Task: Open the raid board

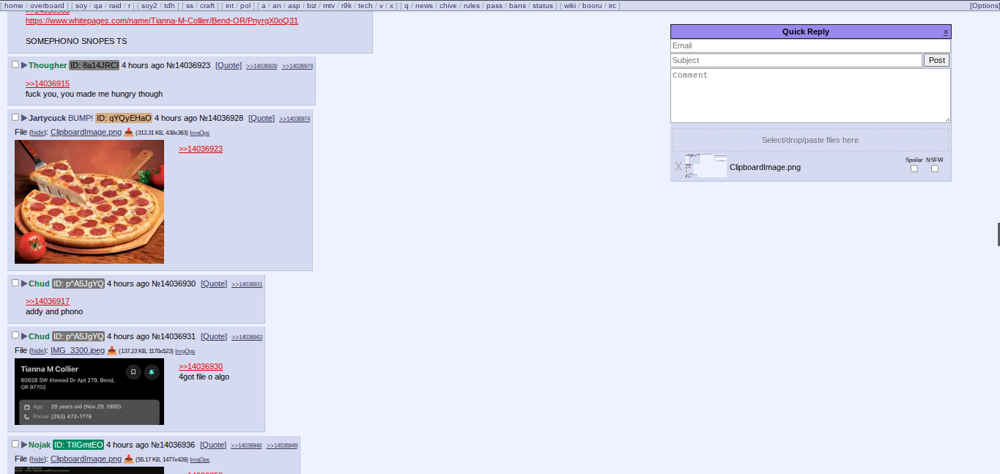Action: pos(115,6)
